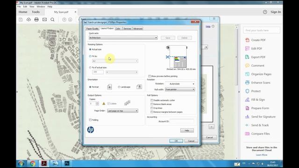Open the File menu in Acrobat
The image size is (299, 168).
[19, 7]
